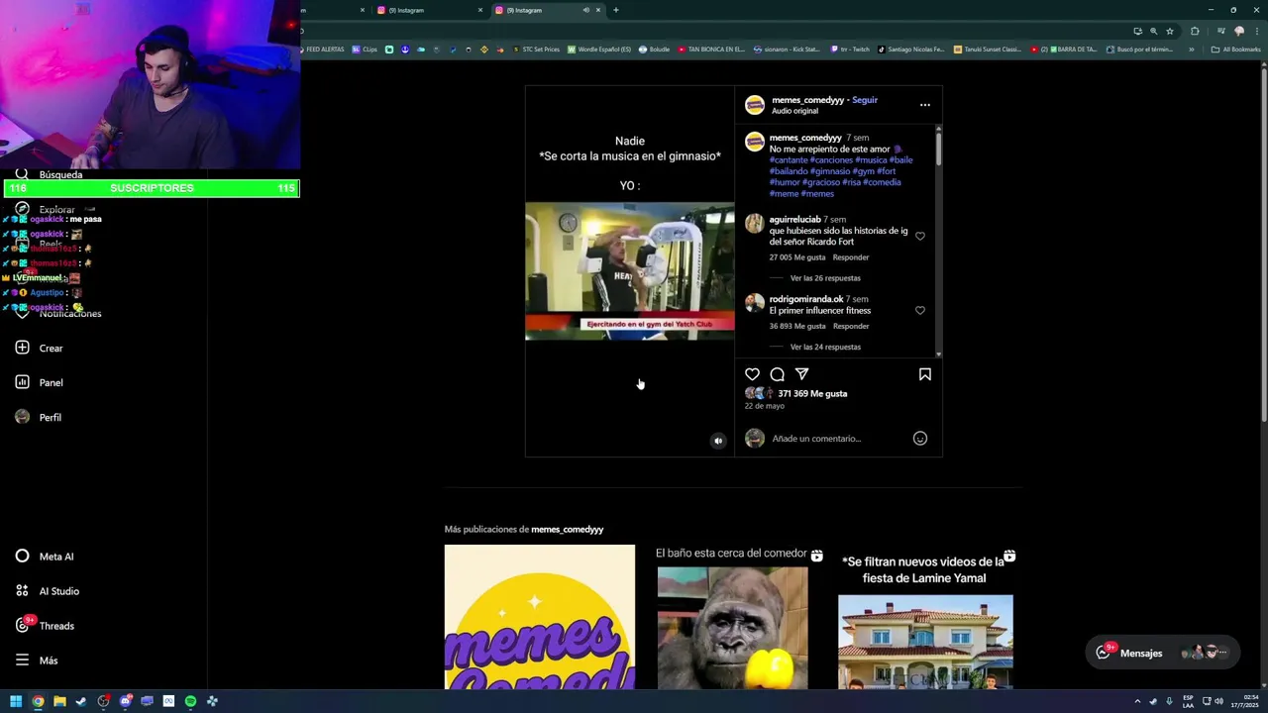Open the All Bookmarks folder
The width and height of the screenshot is (1268, 713).
point(1235,49)
